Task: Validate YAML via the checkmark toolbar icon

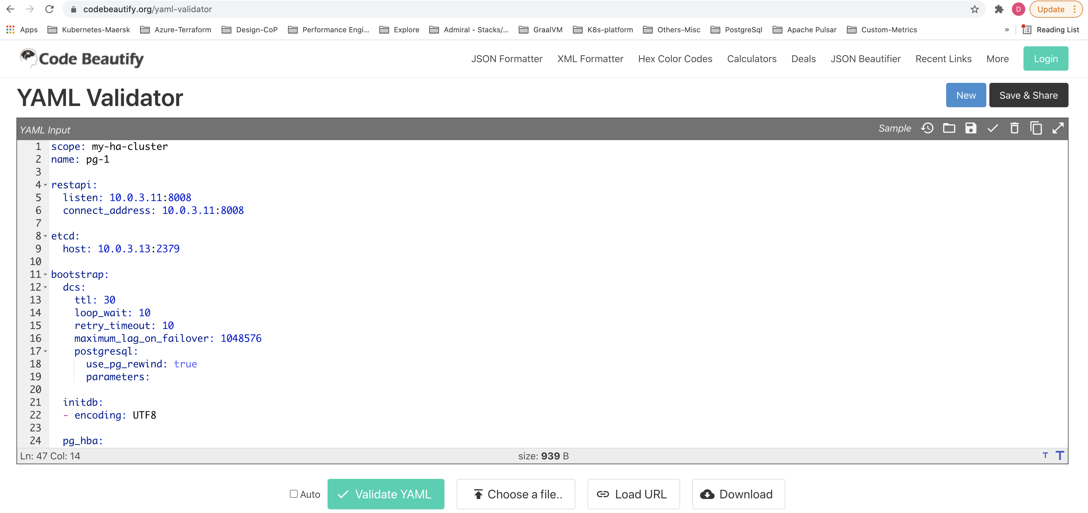Action: point(993,128)
